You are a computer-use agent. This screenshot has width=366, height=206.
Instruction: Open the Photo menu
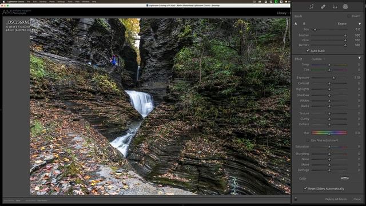point(52,2)
